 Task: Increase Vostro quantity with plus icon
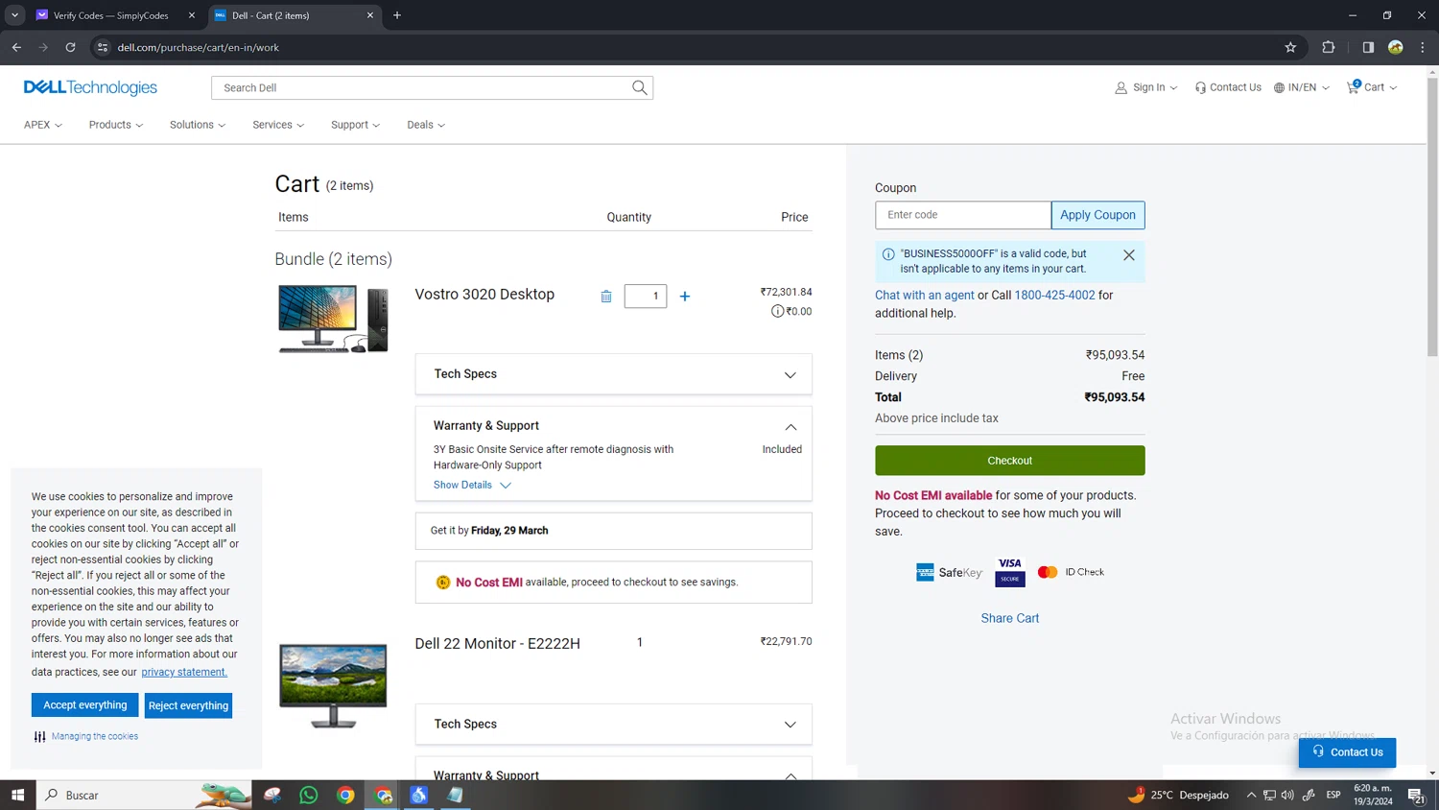[x=685, y=297]
